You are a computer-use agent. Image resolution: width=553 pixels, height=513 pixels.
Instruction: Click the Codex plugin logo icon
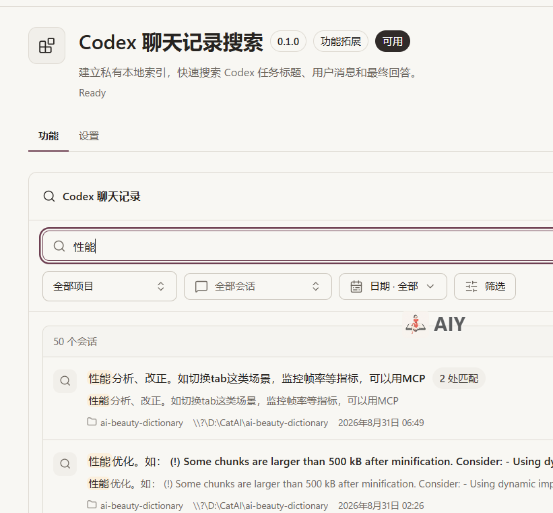[x=46, y=46]
